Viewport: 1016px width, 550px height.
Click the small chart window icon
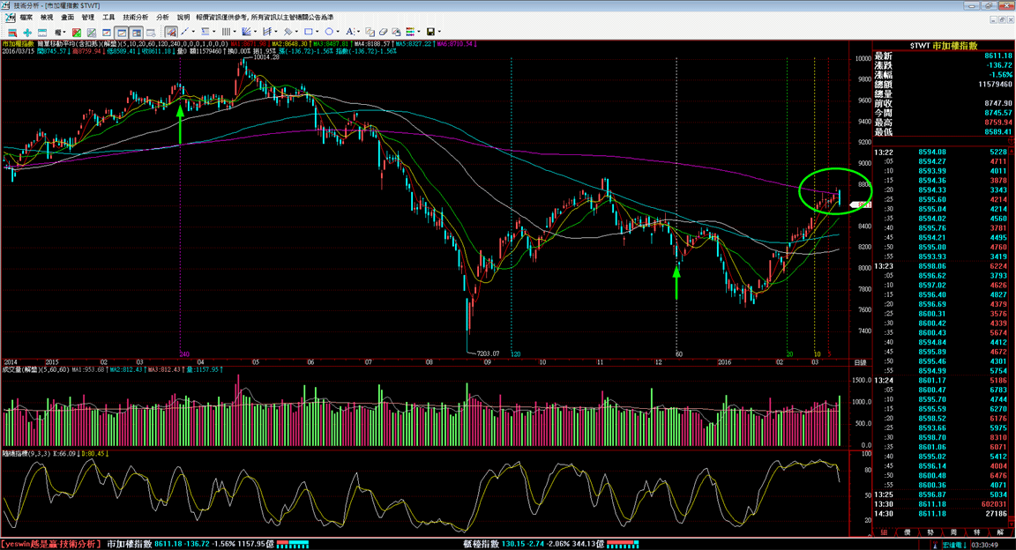[x=107, y=32]
